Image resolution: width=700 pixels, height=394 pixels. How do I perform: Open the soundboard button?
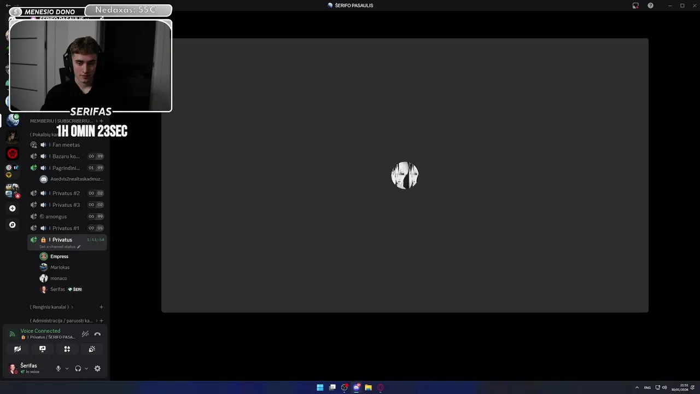tap(92, 349)
